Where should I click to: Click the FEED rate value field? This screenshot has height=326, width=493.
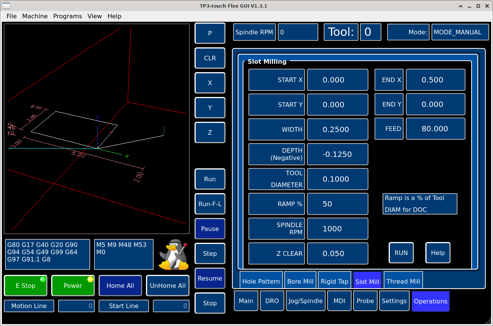(x=435, y=129)
